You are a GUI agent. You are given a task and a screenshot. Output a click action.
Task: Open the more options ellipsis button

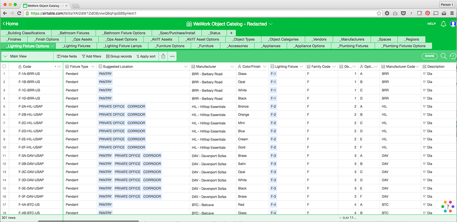point(172,56)
